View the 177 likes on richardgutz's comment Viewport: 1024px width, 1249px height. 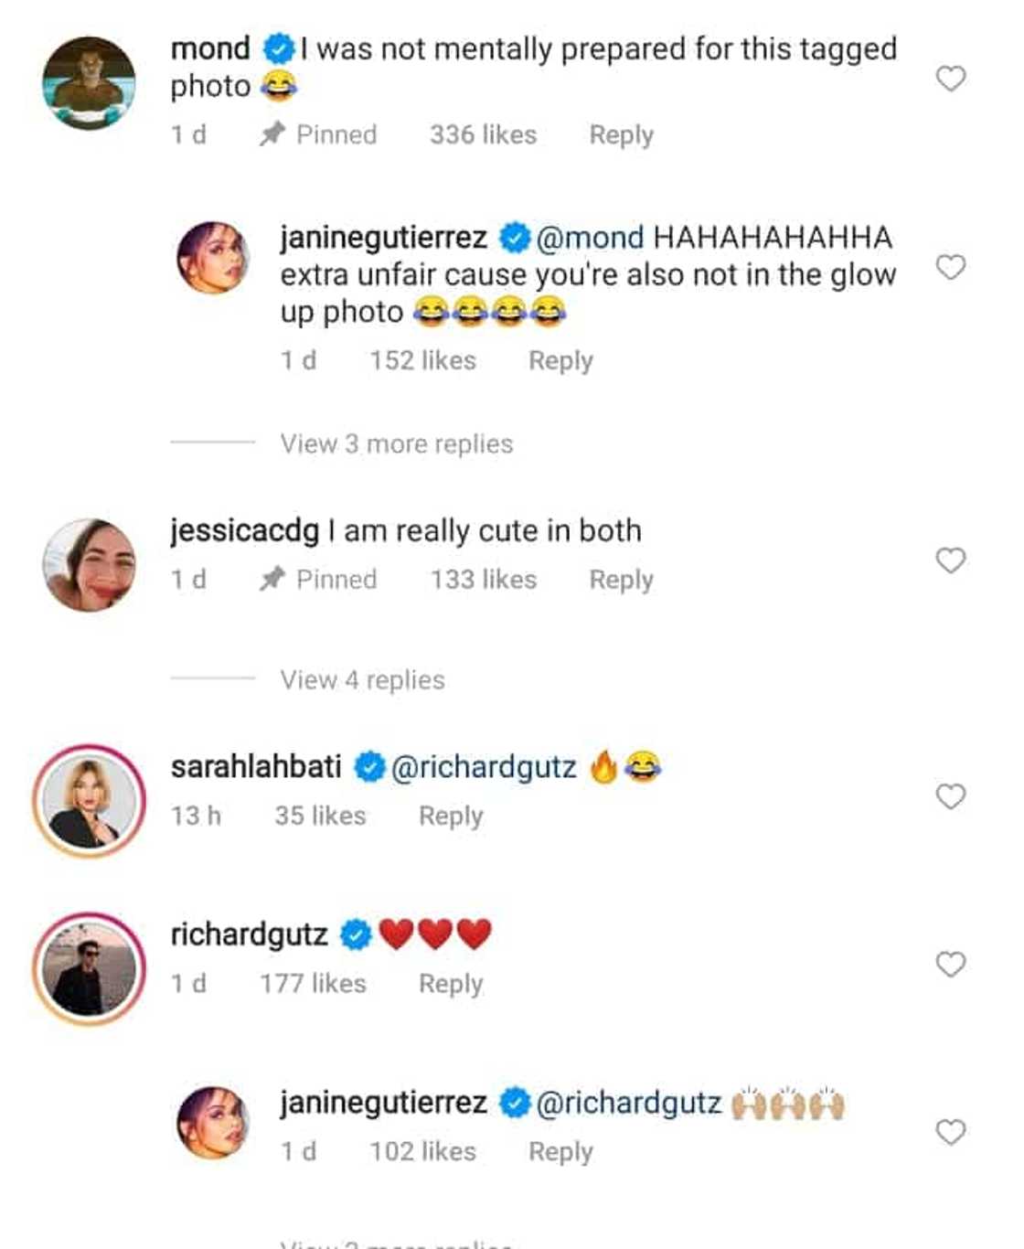pos(313,984)
